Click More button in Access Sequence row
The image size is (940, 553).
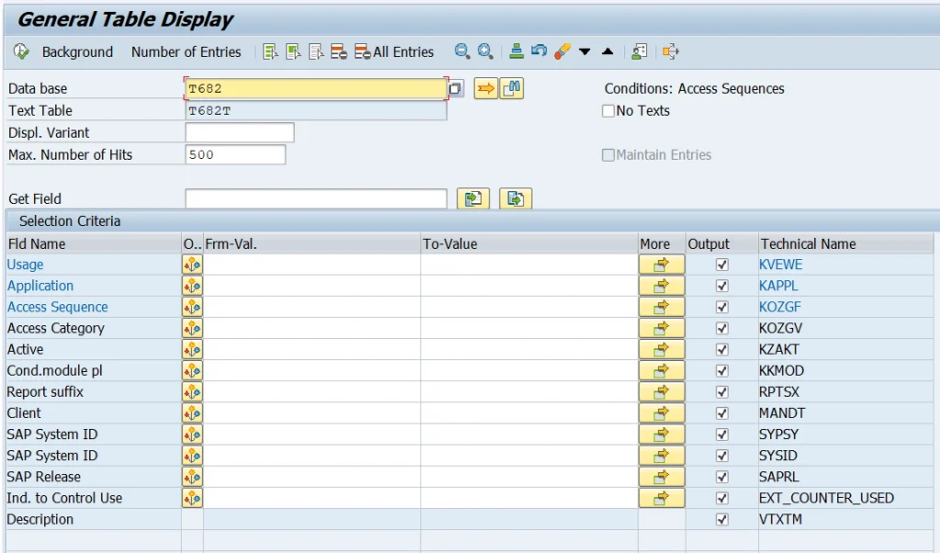pyautogui.click(x=661, y=307)
